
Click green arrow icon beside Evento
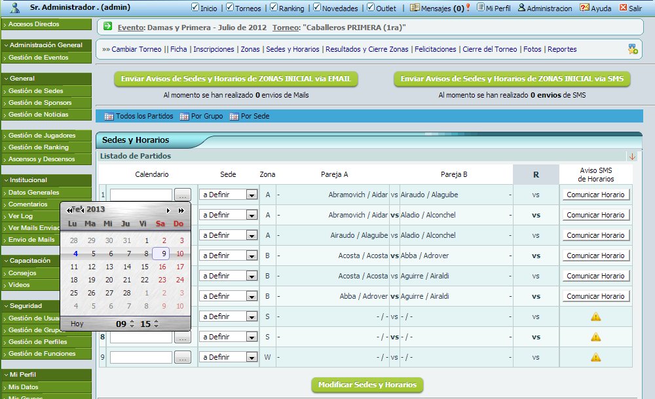pos(108,27)
